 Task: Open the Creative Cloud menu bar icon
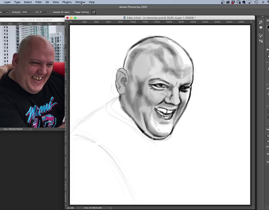click(228, 2)
